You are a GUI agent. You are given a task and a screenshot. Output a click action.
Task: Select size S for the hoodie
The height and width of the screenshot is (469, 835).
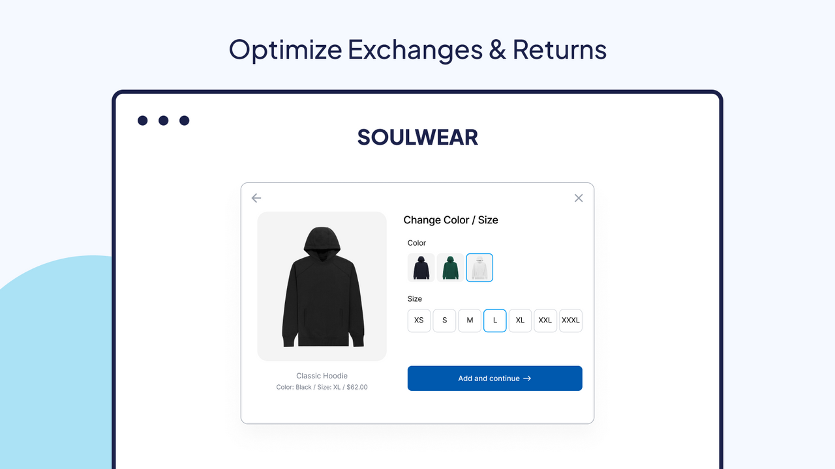point(444,320)
